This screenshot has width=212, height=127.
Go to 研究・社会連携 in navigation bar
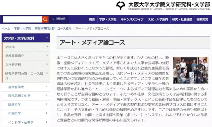click(x=182, y=19)
